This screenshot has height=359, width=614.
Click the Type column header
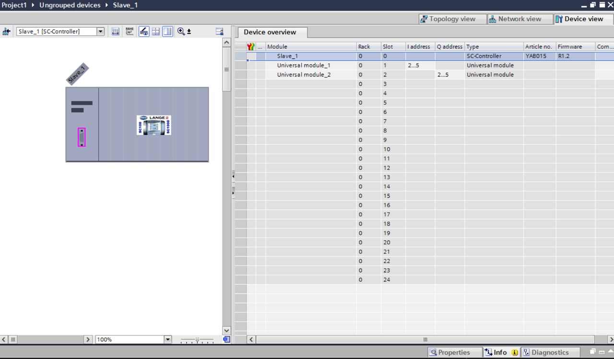(494, 47)
